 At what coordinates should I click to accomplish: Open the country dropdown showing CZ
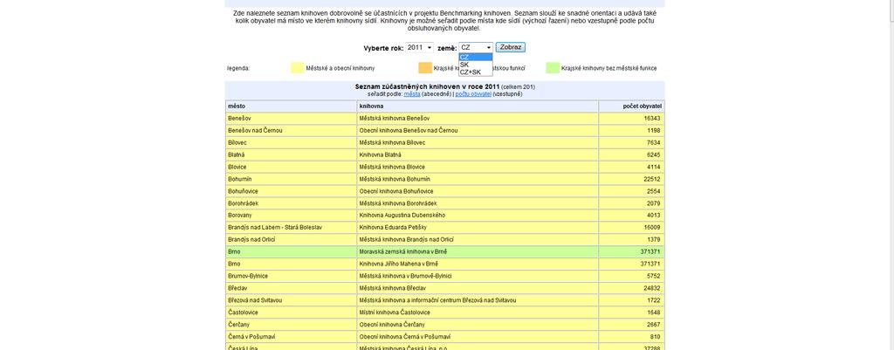coord(476,48)
